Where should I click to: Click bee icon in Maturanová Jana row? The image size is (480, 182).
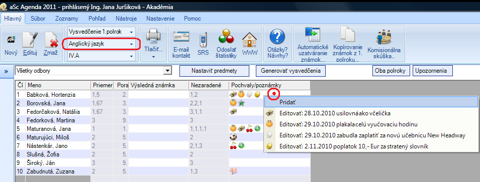coord(241,129)
